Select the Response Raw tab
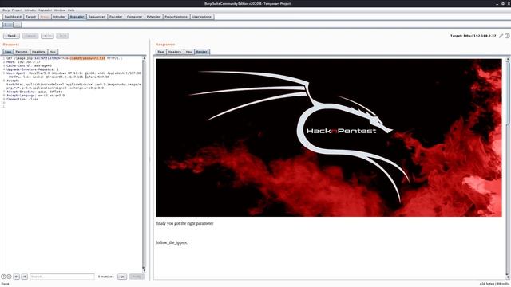 click(160, 52)
